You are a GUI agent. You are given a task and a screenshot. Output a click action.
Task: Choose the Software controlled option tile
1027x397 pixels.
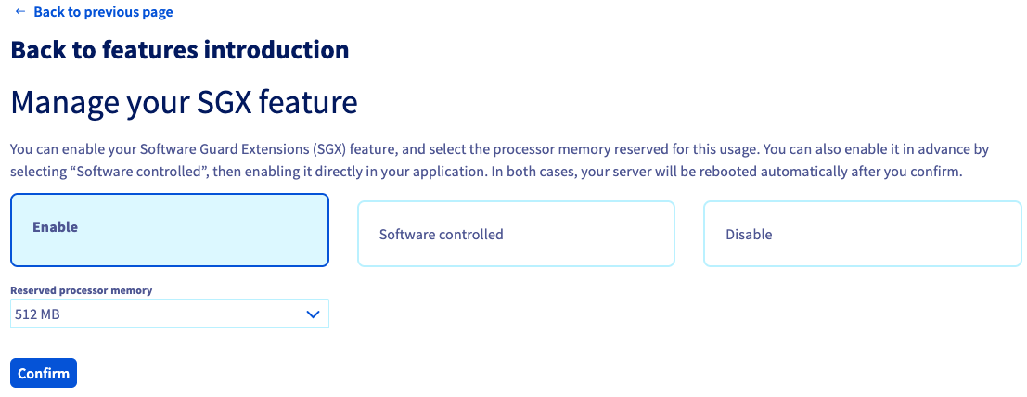(x=516, y=234)
